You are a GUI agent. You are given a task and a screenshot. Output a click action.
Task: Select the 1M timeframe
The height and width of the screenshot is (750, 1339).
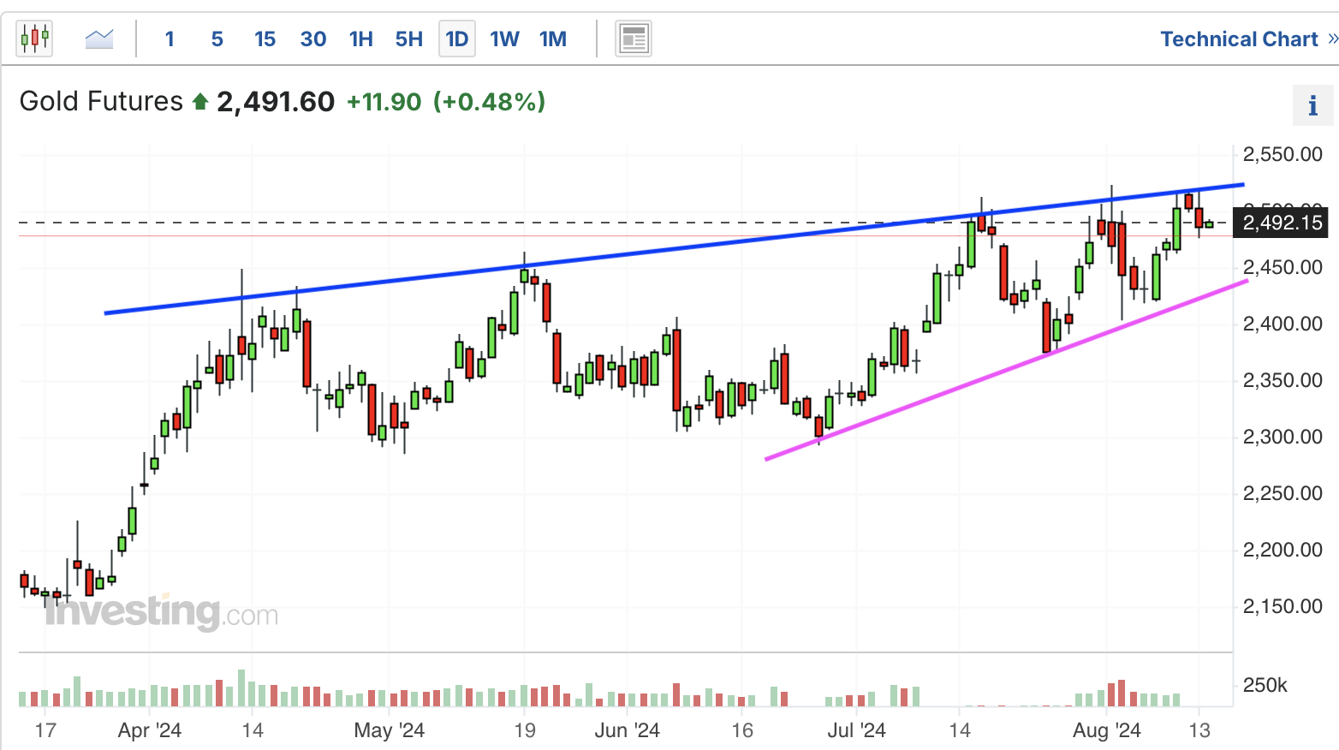click(x=553, y=39)
